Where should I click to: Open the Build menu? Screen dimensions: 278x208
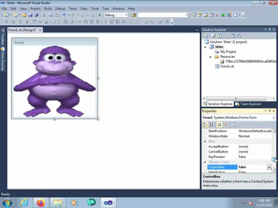[48, 8]
